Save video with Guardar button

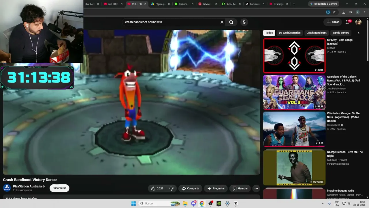[240, 188]
